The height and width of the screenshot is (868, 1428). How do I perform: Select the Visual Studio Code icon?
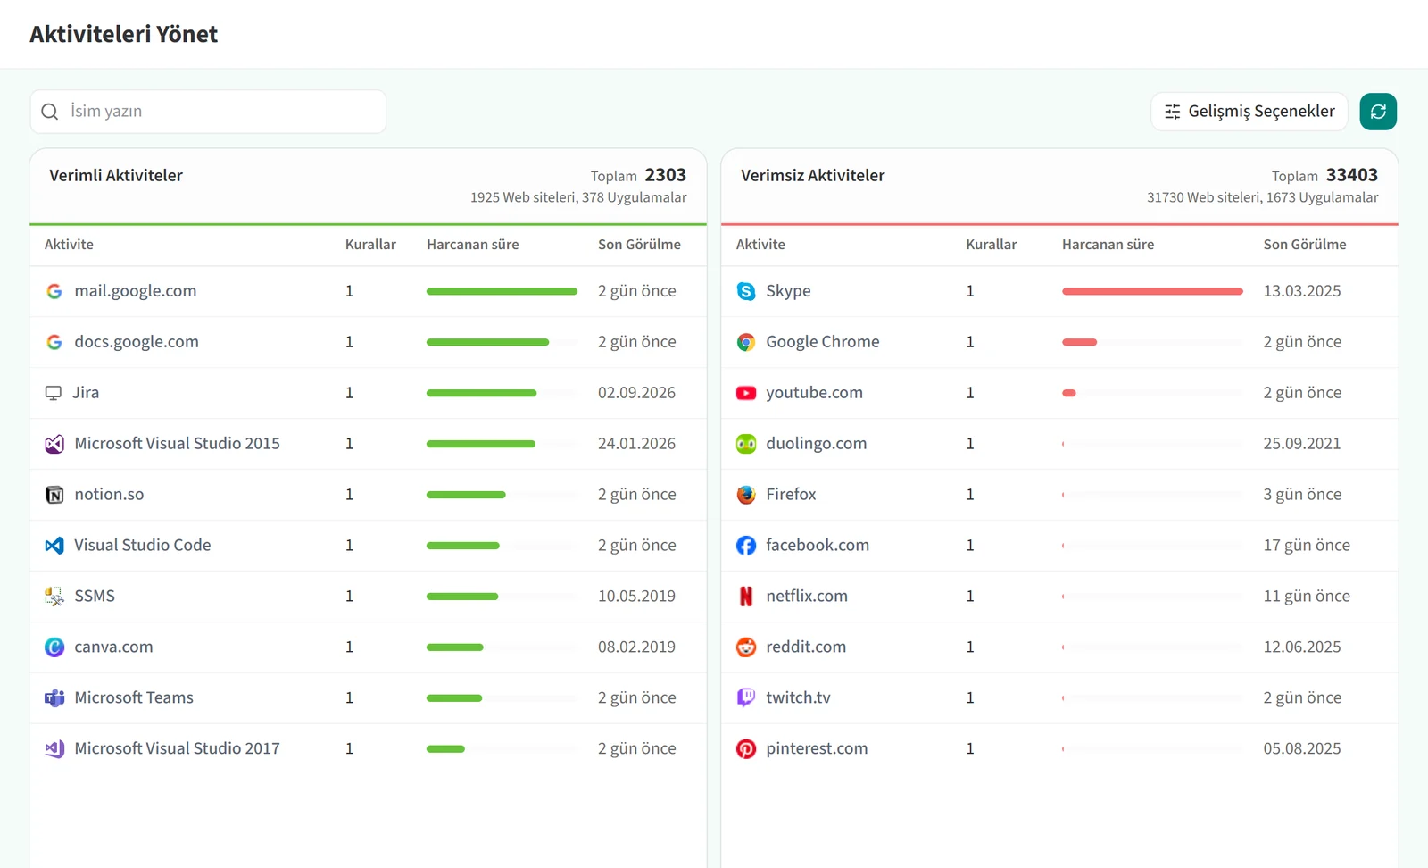click(x=54, y=546)
